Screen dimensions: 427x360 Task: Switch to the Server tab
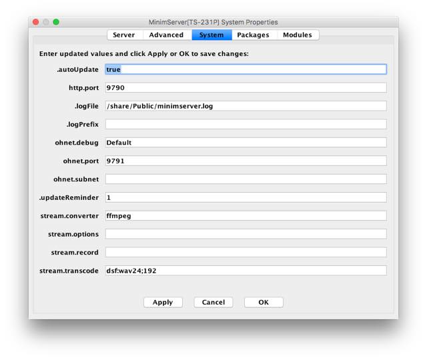point(124,35)
